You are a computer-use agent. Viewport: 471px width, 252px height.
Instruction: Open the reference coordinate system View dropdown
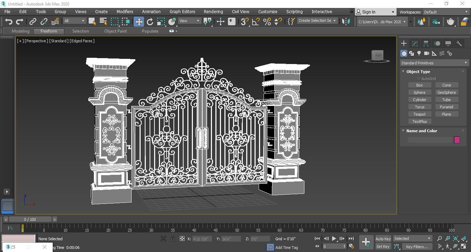coord(189,21)
